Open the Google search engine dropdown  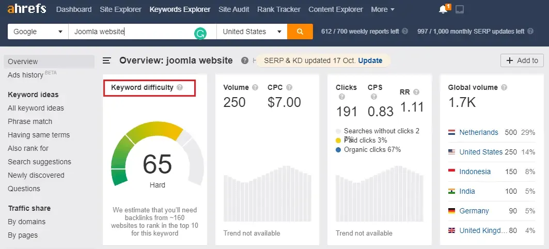point(38,32)
